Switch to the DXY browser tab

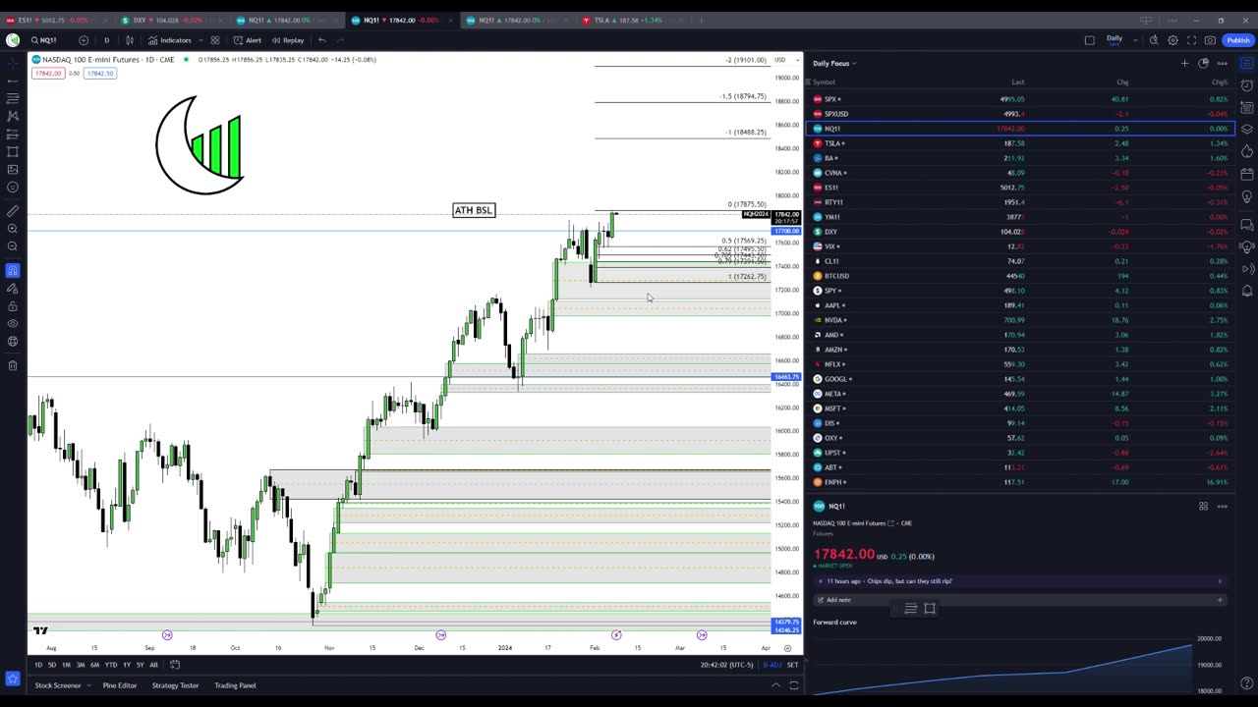click(167, 20)
